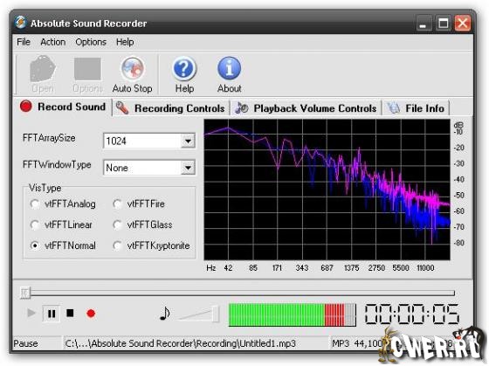Switch to the Recording Controls tab
The height and width of the screenshot is (366, 489).
170,108
